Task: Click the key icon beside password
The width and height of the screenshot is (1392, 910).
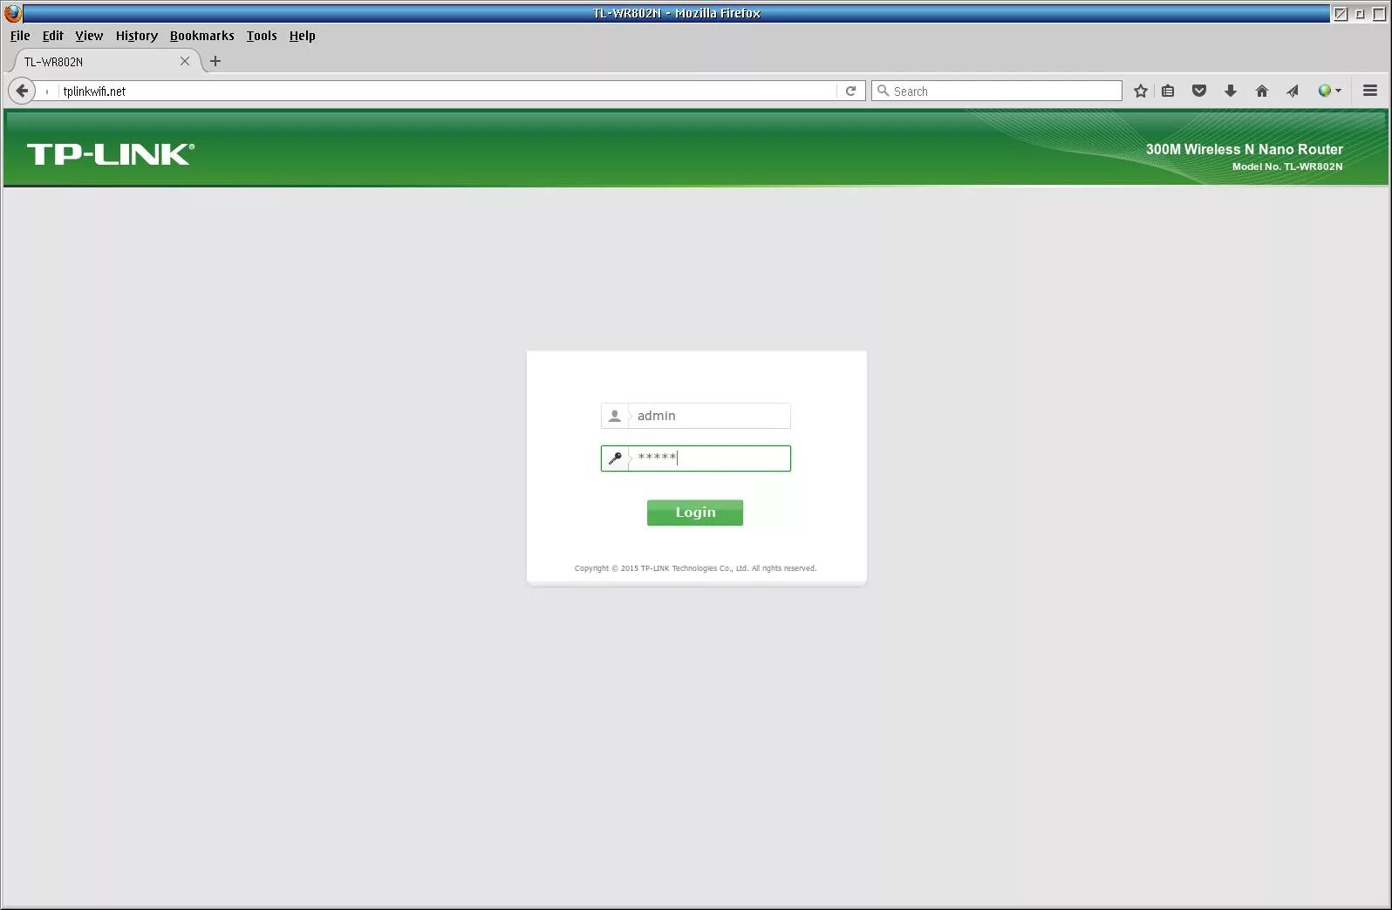Action: click(614, 458)
